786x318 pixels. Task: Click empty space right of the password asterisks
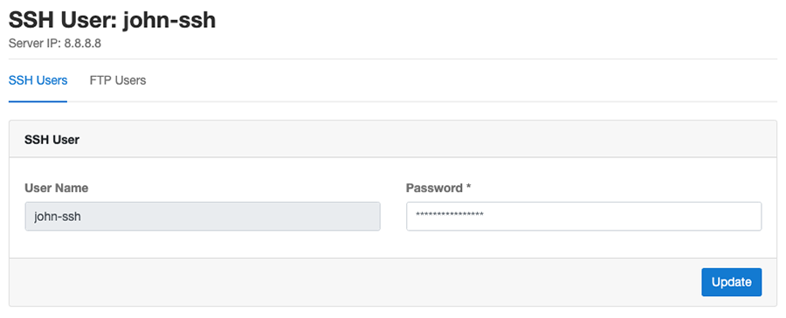coord(622,216)
